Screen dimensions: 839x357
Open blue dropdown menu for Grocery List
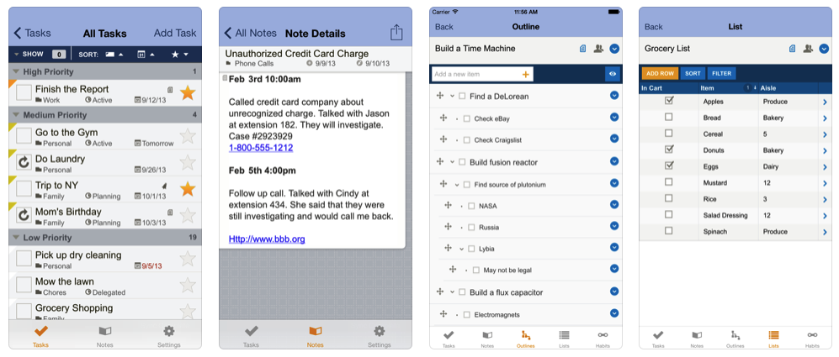[x=824, y=49]
